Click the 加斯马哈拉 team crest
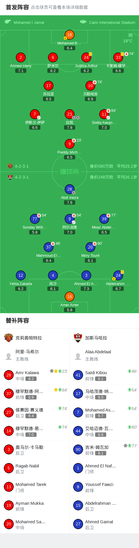Screen dimensions: 139x548 pyautogui.click(x=78, y=338)
